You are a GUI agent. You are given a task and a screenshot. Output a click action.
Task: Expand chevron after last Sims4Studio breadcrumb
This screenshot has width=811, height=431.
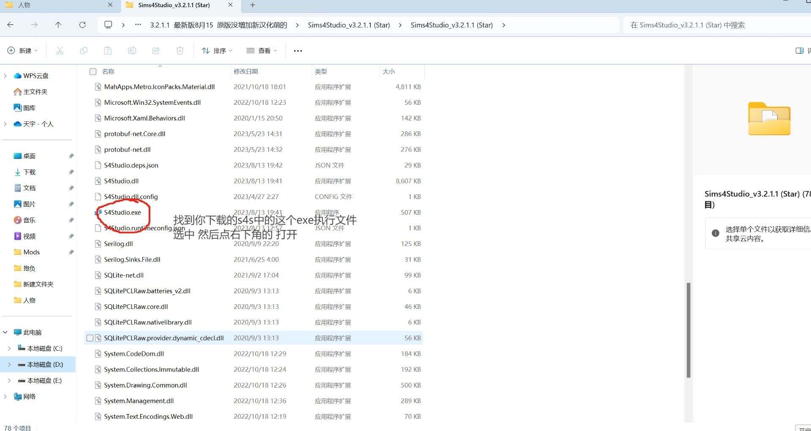click(503, 25)
